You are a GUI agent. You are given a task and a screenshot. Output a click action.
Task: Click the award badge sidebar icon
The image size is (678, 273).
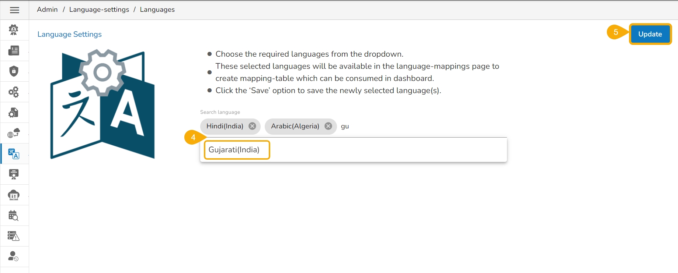[x=14, y=30]
